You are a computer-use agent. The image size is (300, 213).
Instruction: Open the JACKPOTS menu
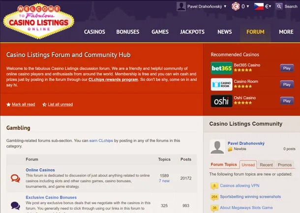192,32
